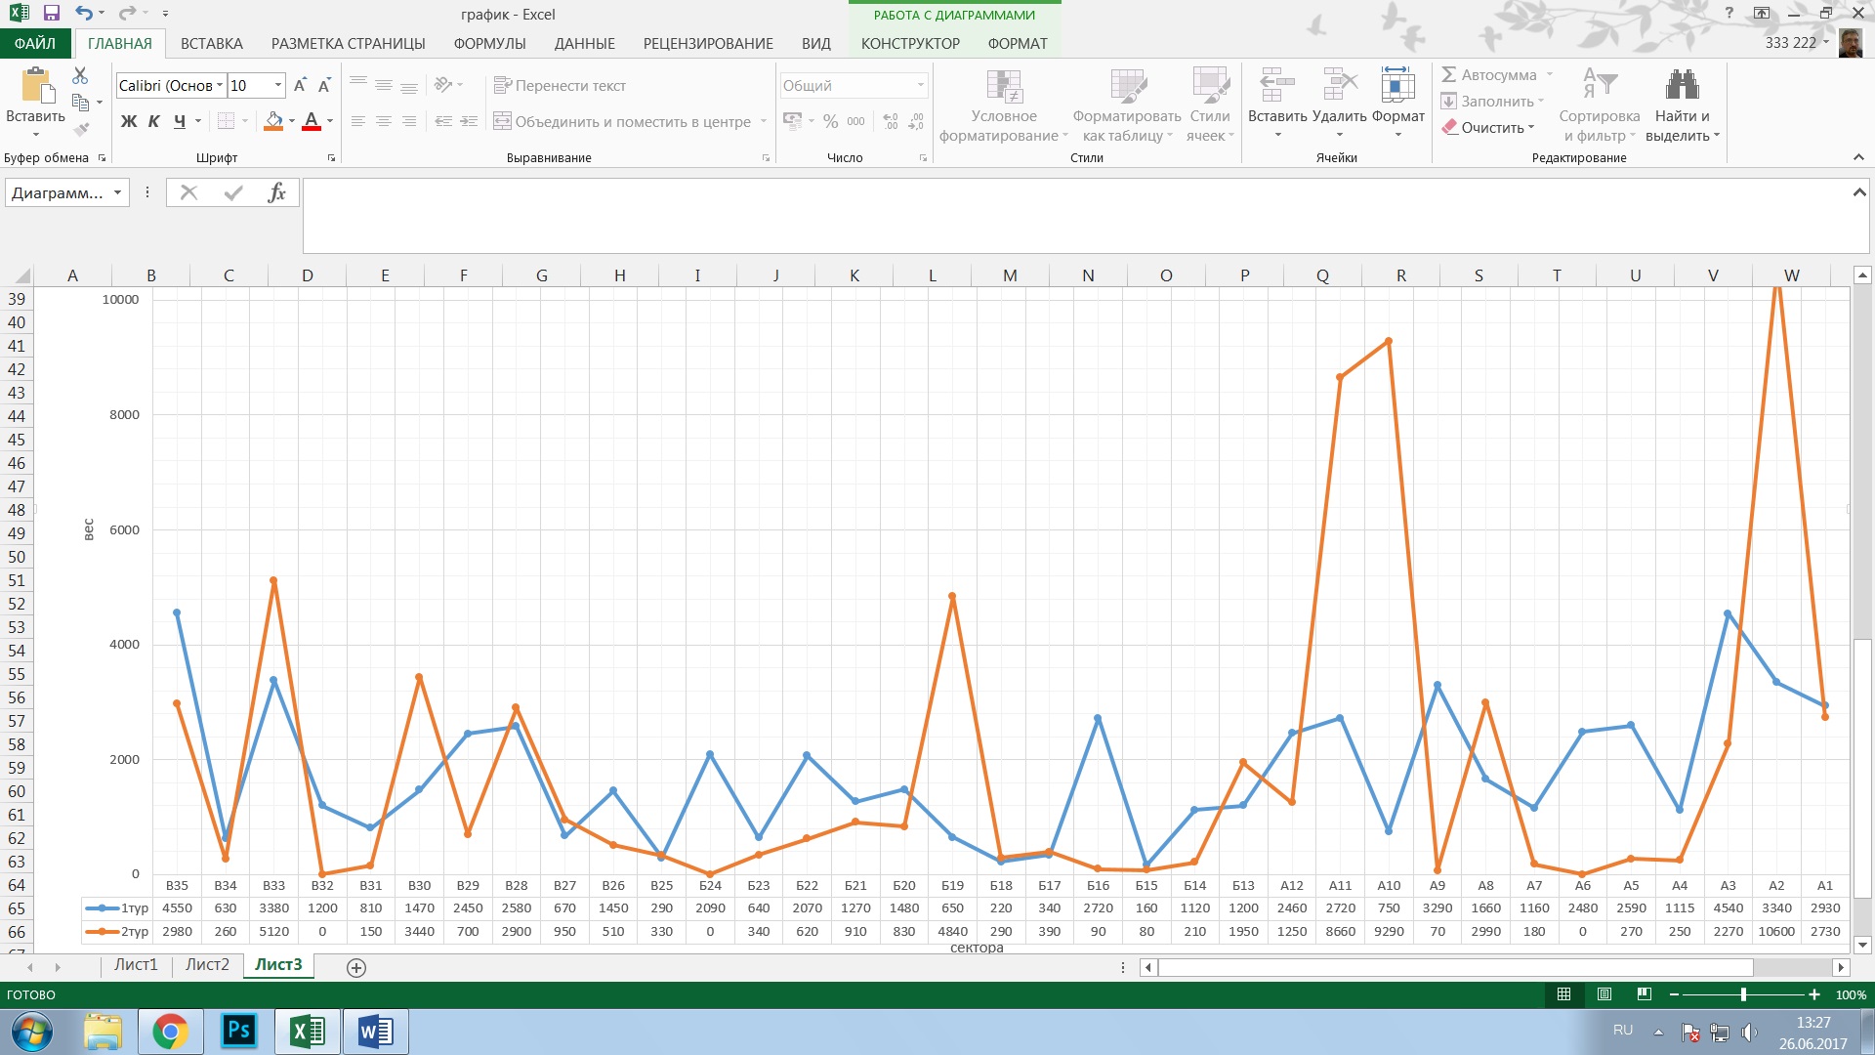This screenshot has width=1875, height=1055.
Task: Click the Cut scissors icon
Action: [80, 75]
